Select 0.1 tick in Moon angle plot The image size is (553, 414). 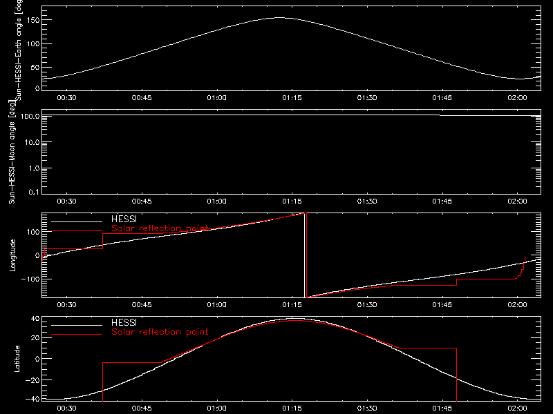pos(34,193)
